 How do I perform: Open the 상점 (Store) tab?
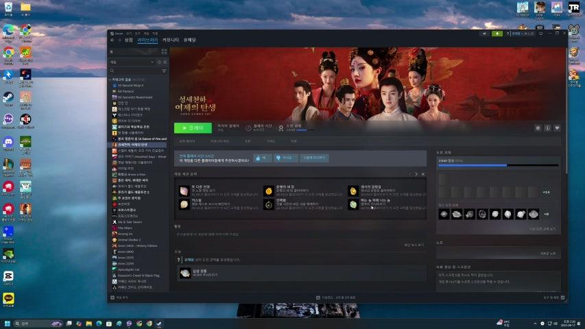click(x=129, y=40)
